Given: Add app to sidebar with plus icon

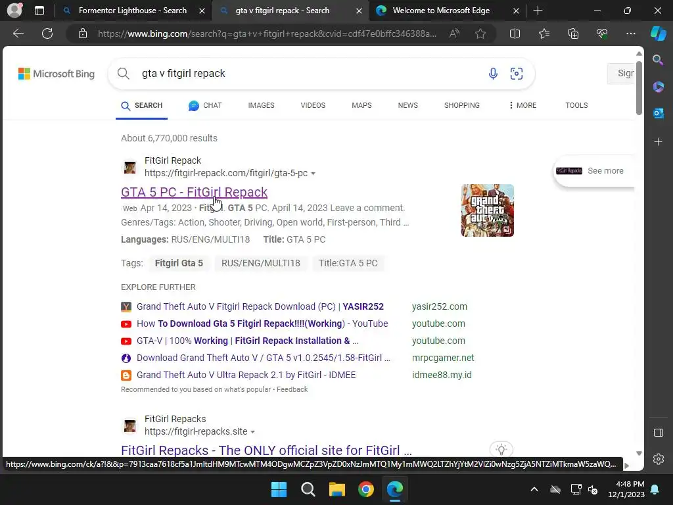Looking at the screenshot, I should coord(658,142).
